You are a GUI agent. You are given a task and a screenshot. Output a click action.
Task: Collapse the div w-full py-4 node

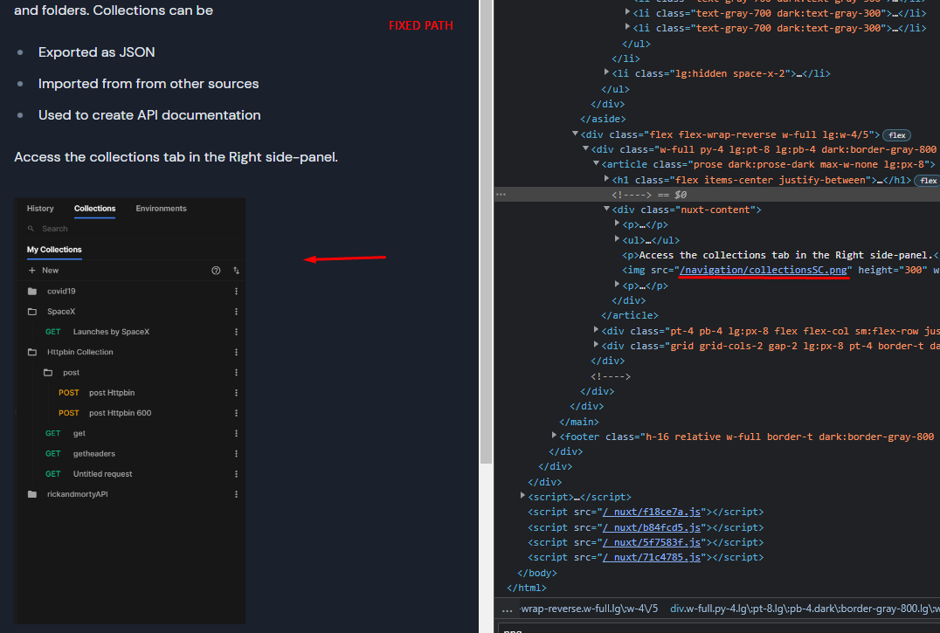point(585,148)
